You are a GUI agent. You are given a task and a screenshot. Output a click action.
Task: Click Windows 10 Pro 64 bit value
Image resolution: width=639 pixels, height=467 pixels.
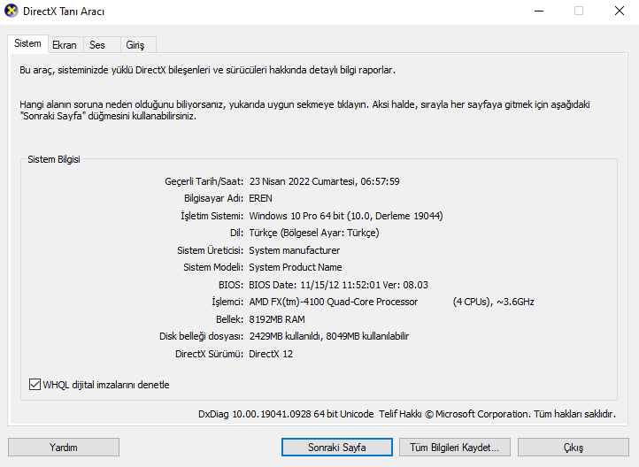[x=346, y=216]
